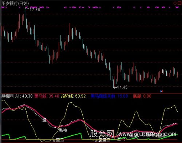
Task: Select the 14.45 low price label
Action: (x=122, y=87)
